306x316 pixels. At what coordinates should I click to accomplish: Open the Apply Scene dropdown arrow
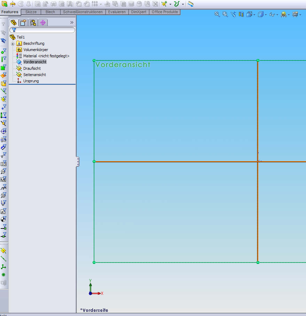[289, 15]
